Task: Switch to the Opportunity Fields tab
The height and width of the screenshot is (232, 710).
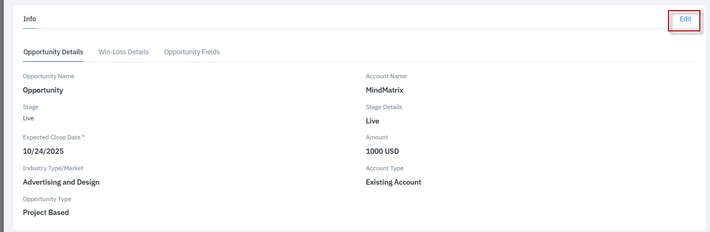Action: point(192,52)
